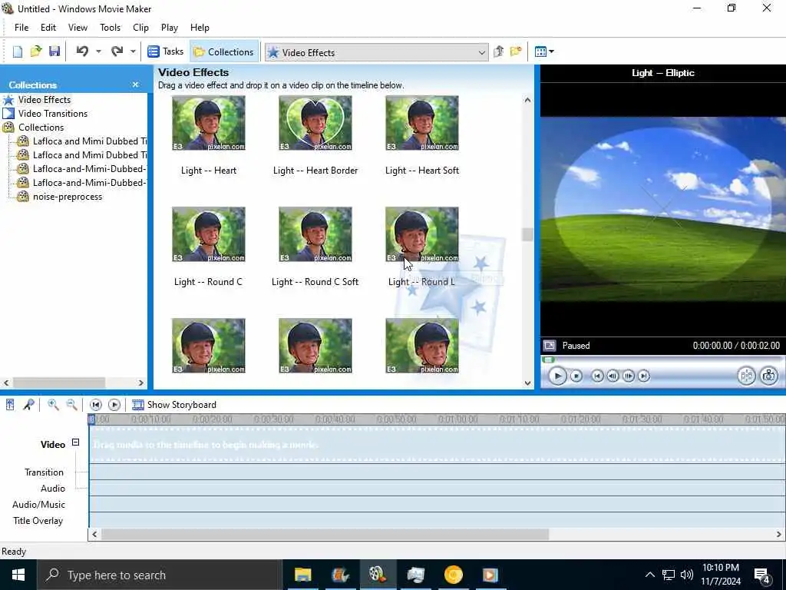
Task: Click the effects list scroll up arrow
Action: [527, 101]
